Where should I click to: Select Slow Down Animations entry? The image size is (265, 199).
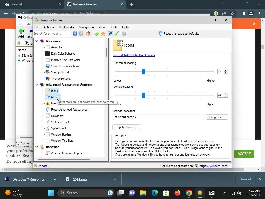pyautogui.click(x=65, y=66)
